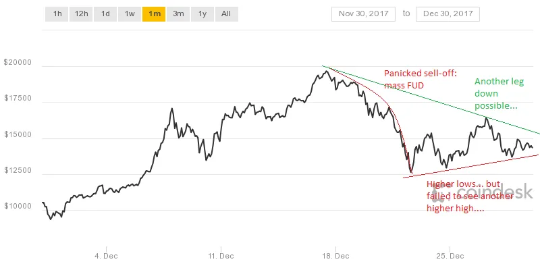Click the $20000 y-axis label

point(18,62)
